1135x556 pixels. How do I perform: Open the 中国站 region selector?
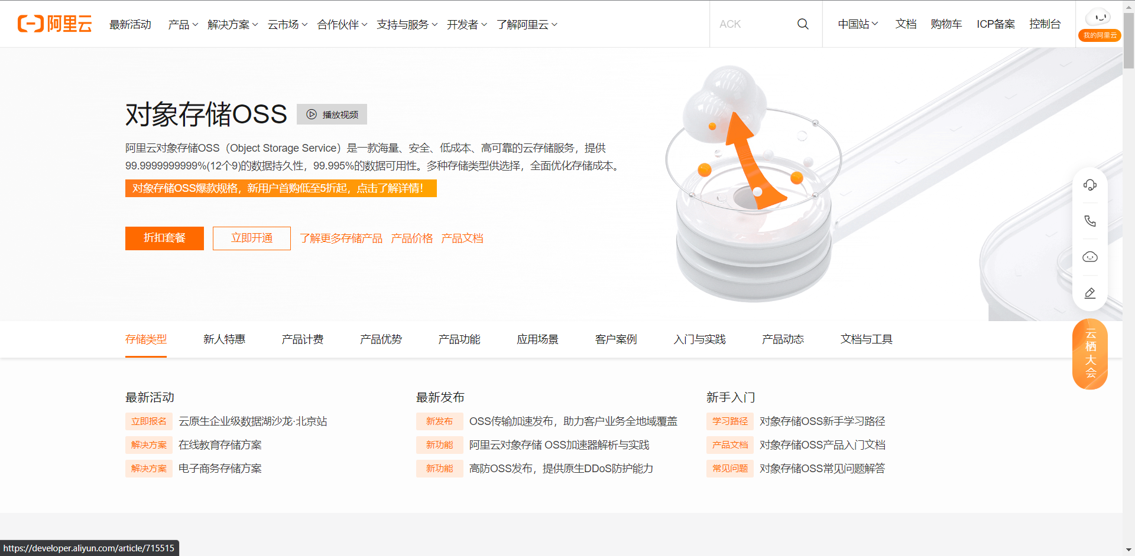(x=858, y=24)
